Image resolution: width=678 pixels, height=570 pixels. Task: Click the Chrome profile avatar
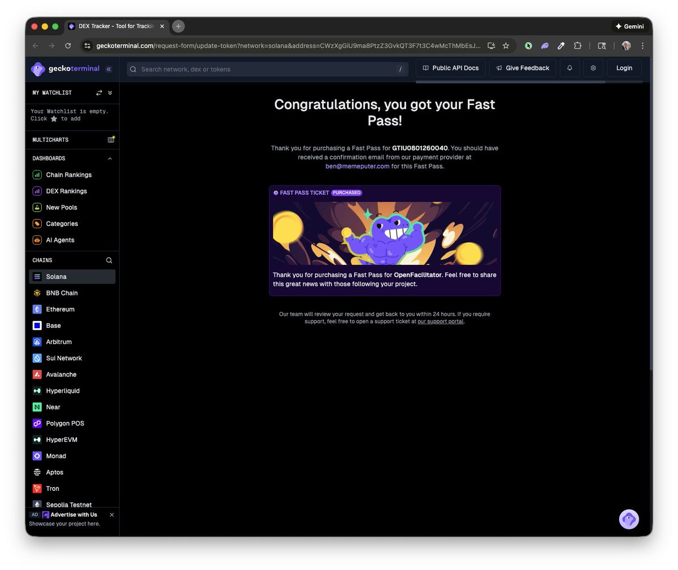click(x=626, y=46)
